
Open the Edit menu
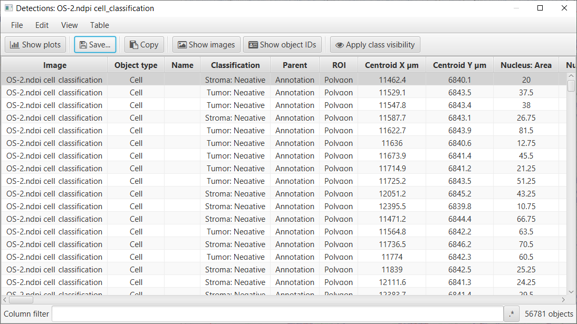coord(42,25)
